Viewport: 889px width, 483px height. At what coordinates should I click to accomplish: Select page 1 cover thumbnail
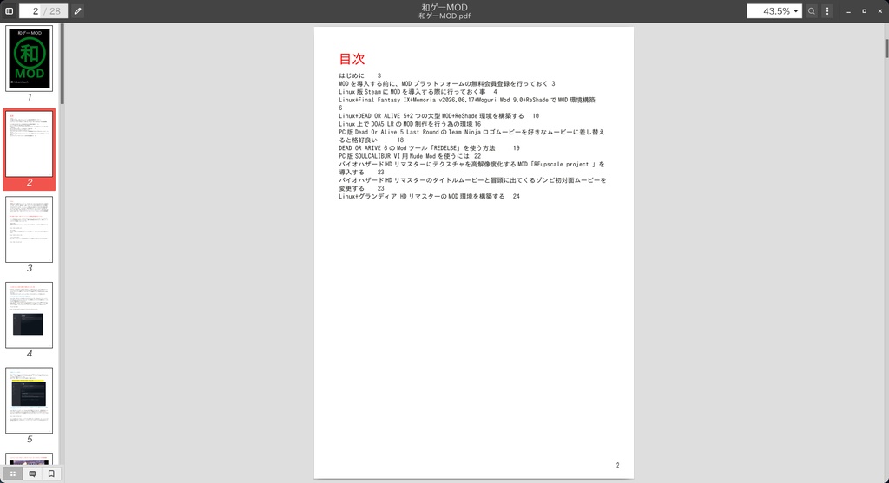29,58
